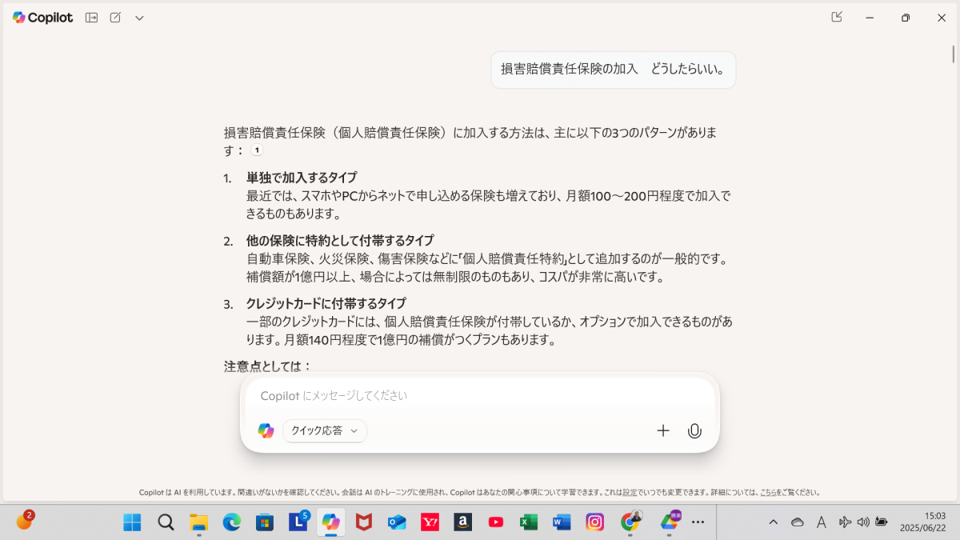
Task: Open McAfee from the taskbar
Action: [x=363, y=522]
